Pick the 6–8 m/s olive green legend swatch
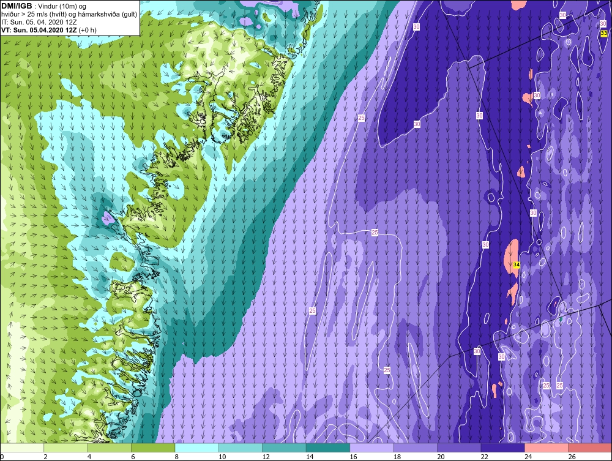612x461 pixels. [x=153, y=448]
